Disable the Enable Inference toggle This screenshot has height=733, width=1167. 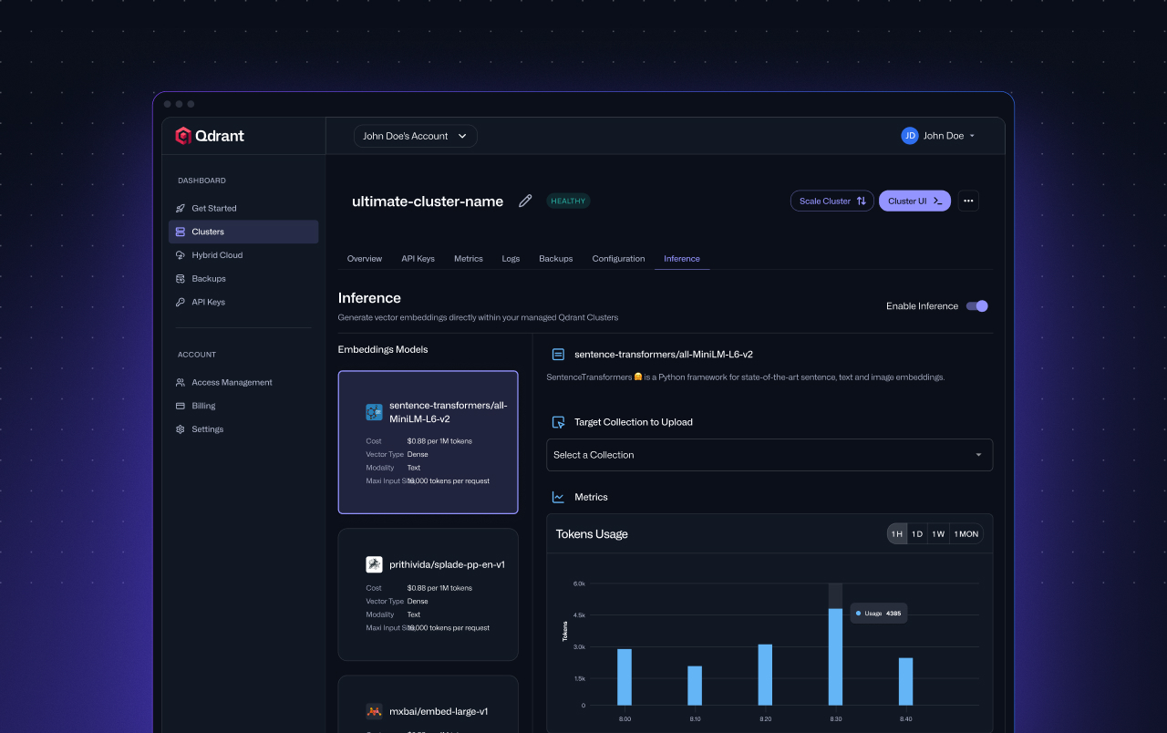[976, 306]
